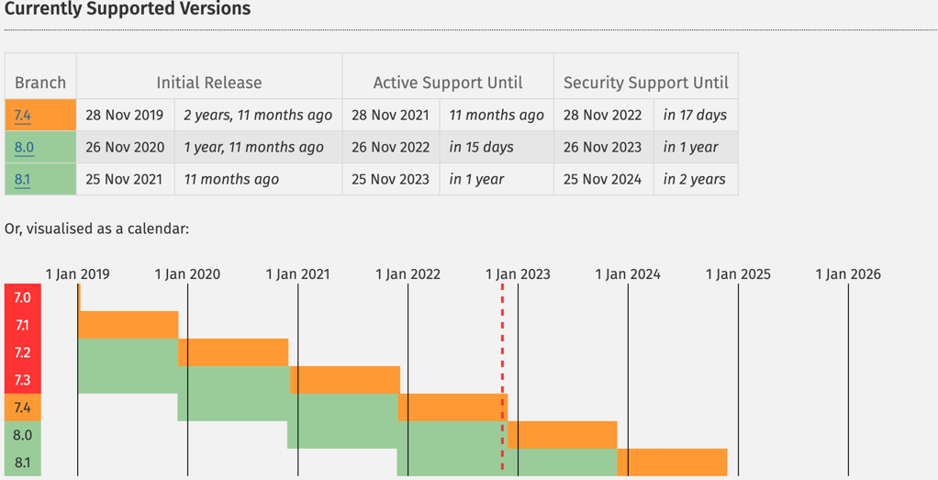Select the 26 Nov 2022 active support cell

tap(391, 147)
